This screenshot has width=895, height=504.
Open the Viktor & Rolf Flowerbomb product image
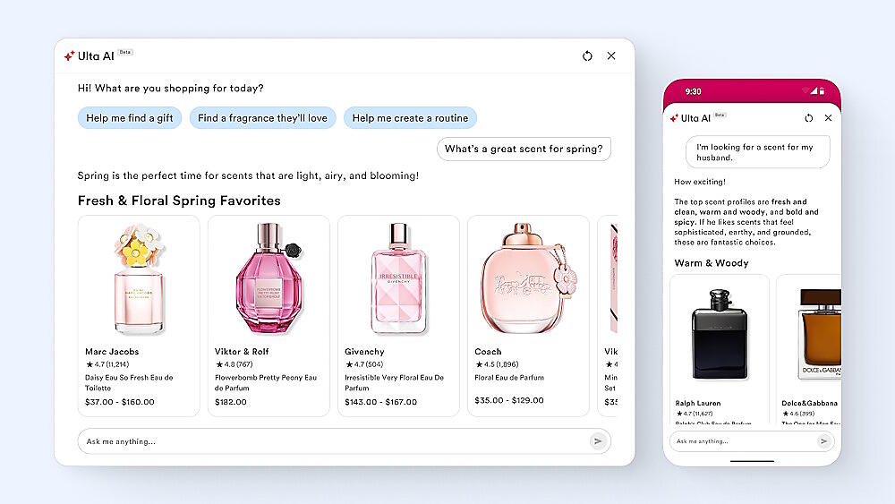268,278
